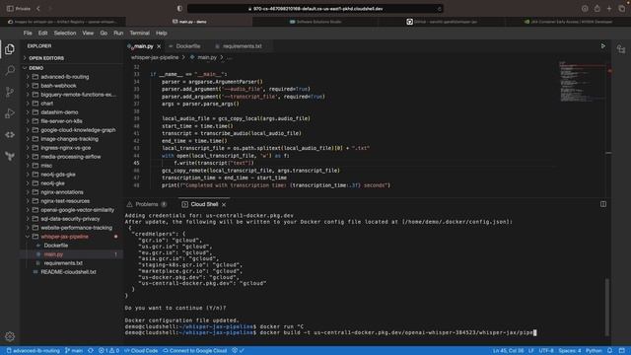Open Dockerfile in the explorer tree
This screenshot has height=355, width=631.
(x=56, y=246)
